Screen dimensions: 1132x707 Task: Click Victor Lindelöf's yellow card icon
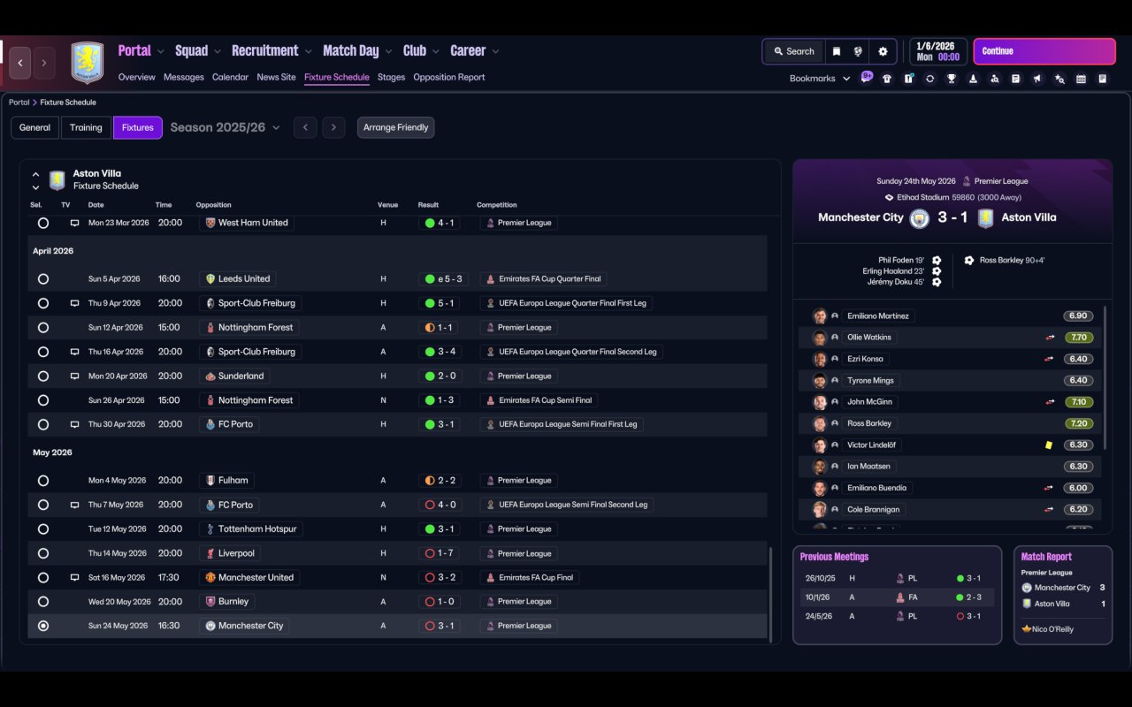point(1048,445)
